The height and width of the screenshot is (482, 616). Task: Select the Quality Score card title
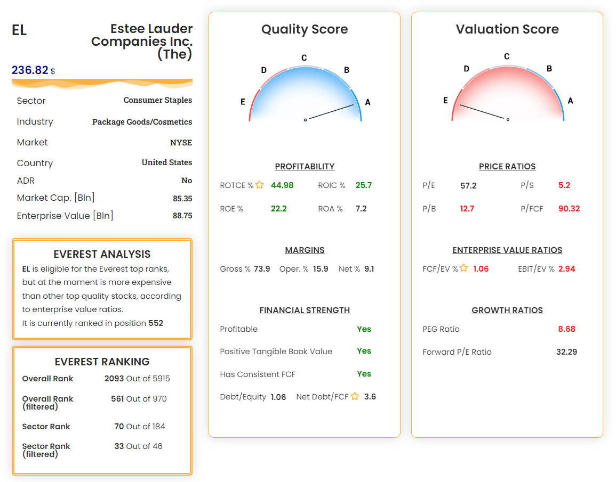coord(305,29)
